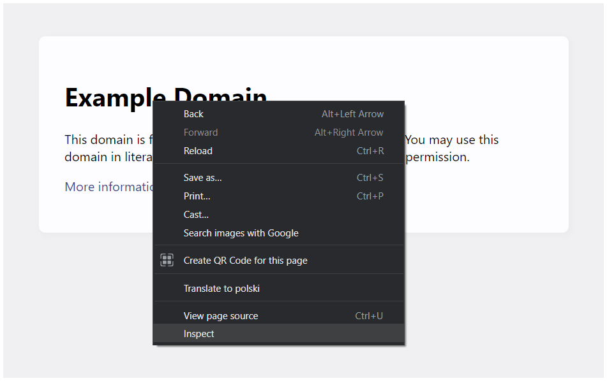
Task: Choose Translate to polski
Action: coord(278,289)
